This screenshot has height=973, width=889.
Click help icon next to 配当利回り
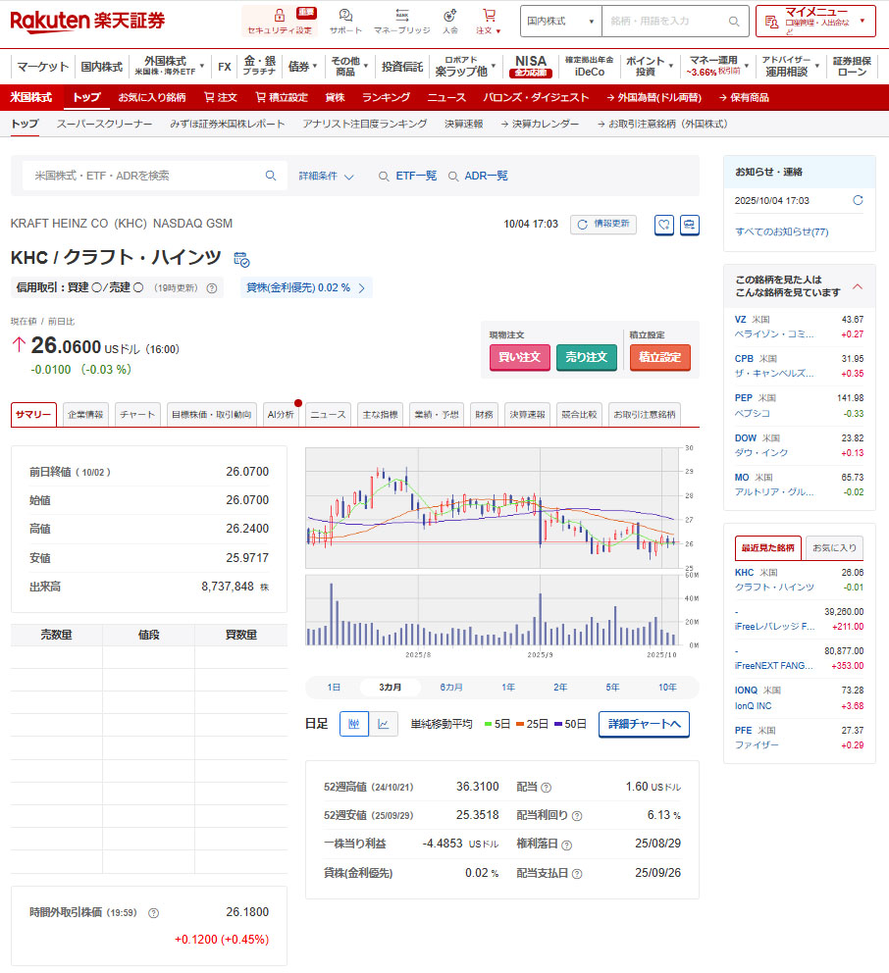[x=577, y=816]
